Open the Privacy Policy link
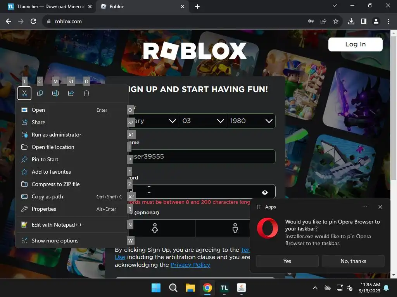This screenshot has height=297, width=397. coord(190,265)
